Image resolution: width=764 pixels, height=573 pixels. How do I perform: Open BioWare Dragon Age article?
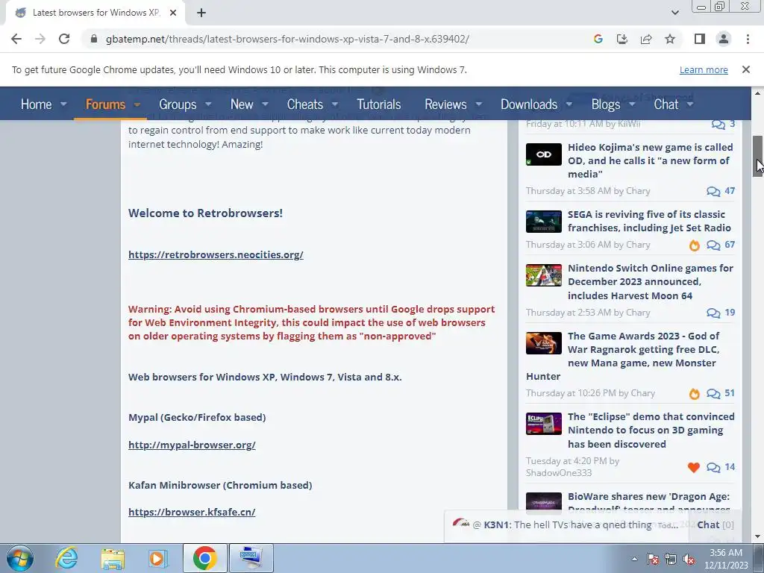pos(648,496)
